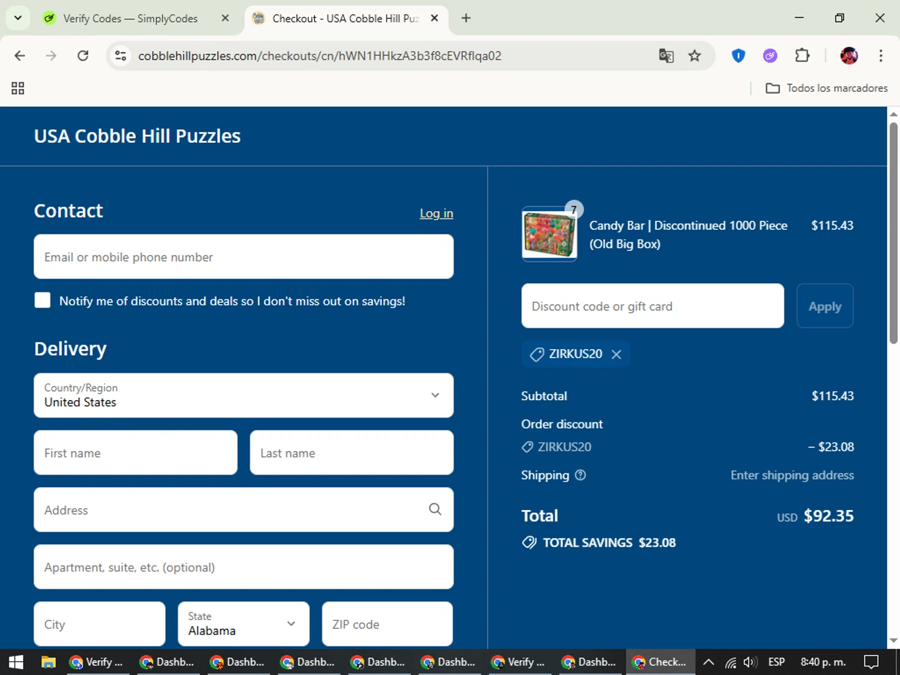This screenshot has width=900, height=675.
Task: Open the extensions puzzle icon
Action: point(802,56)
